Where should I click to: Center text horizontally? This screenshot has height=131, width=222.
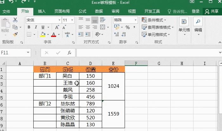[88, 27]
